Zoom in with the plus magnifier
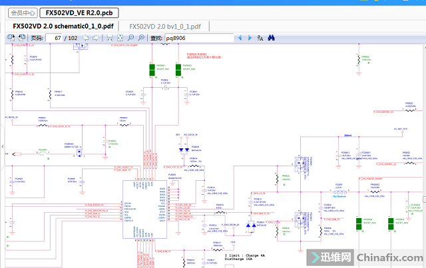Screen dimensions: 426x268 [x=141, y=38]
